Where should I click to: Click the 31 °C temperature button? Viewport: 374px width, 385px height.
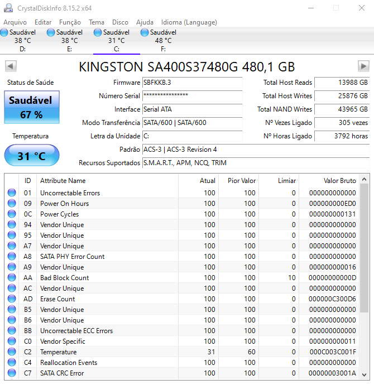[x=32, y=156]
